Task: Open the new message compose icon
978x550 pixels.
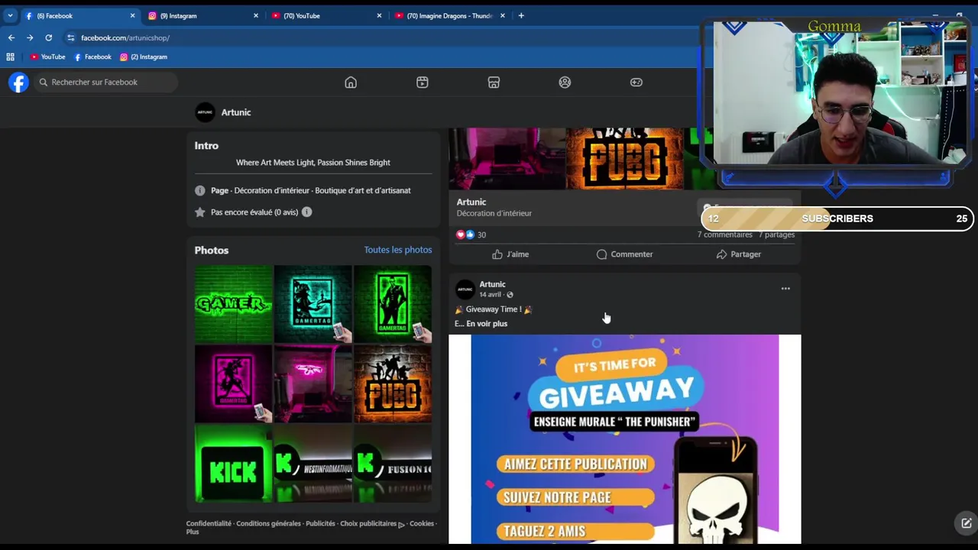Action: (966, 523)
